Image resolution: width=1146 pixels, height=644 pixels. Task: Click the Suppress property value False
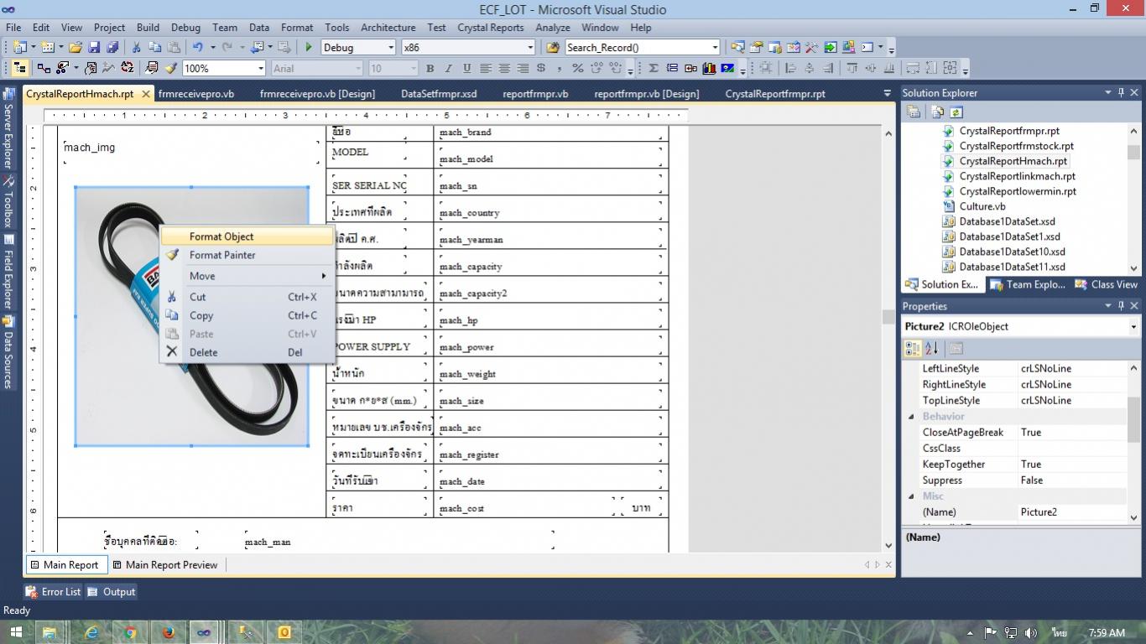point(1071,480)
